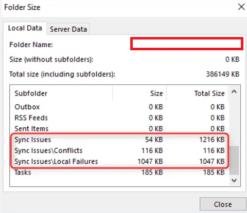Click the scrollbar down arrow
The image size is (247, 213).
(x=234, y=180)
